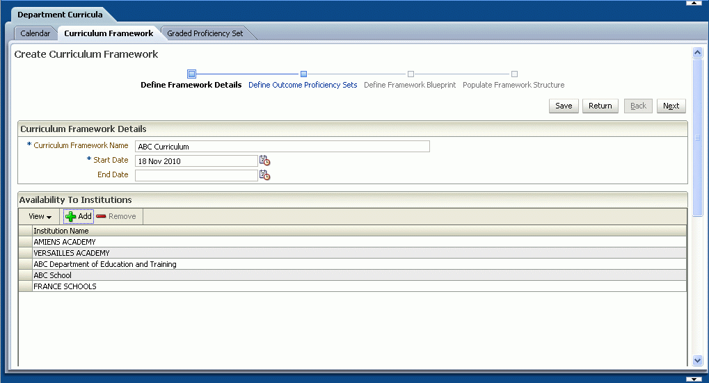This screenshot has width=709, height=383.
Task: Click ABC Department of Education and Training row
Action: 360,264
